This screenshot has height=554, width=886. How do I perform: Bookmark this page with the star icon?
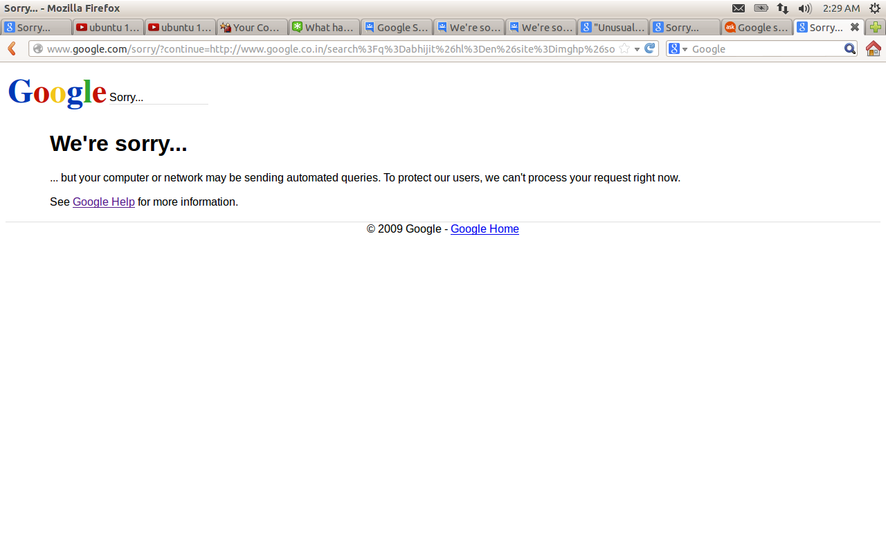pyautogui.click(x=624, y=48)
